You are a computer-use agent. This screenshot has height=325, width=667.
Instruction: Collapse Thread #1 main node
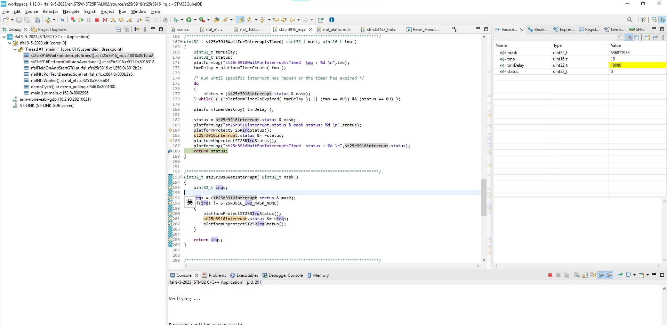point(15,49)
